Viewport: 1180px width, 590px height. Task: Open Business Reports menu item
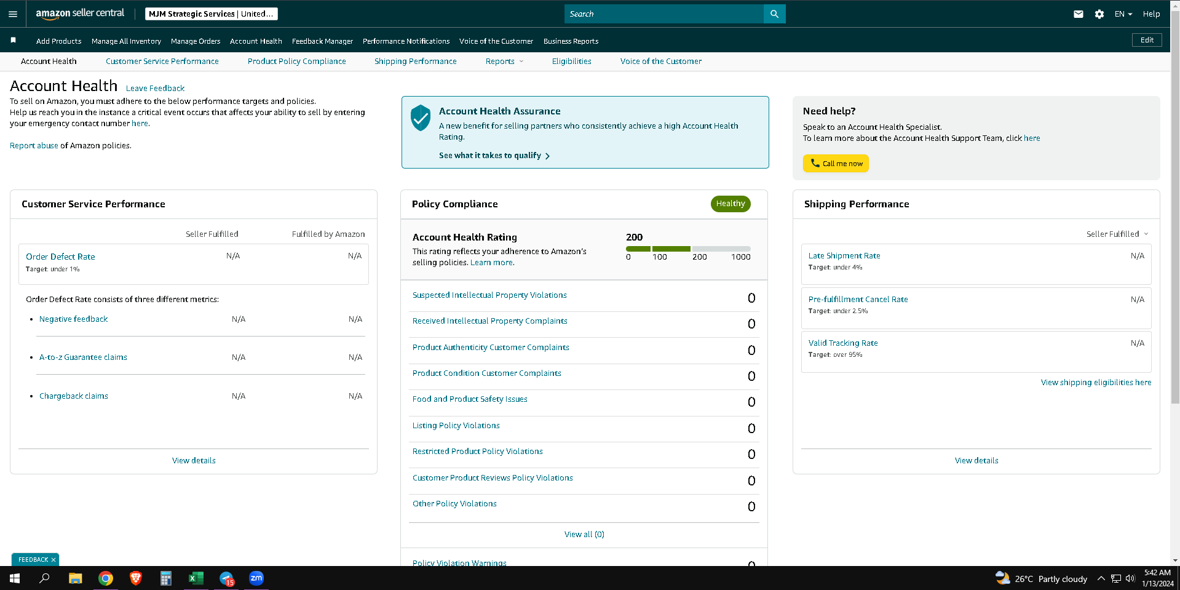[571, 41]
